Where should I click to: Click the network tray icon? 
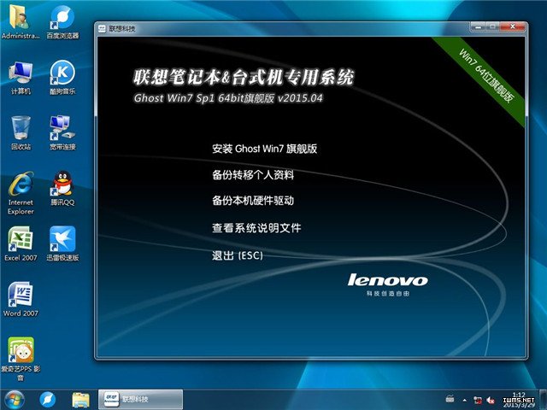click(478, 400)
